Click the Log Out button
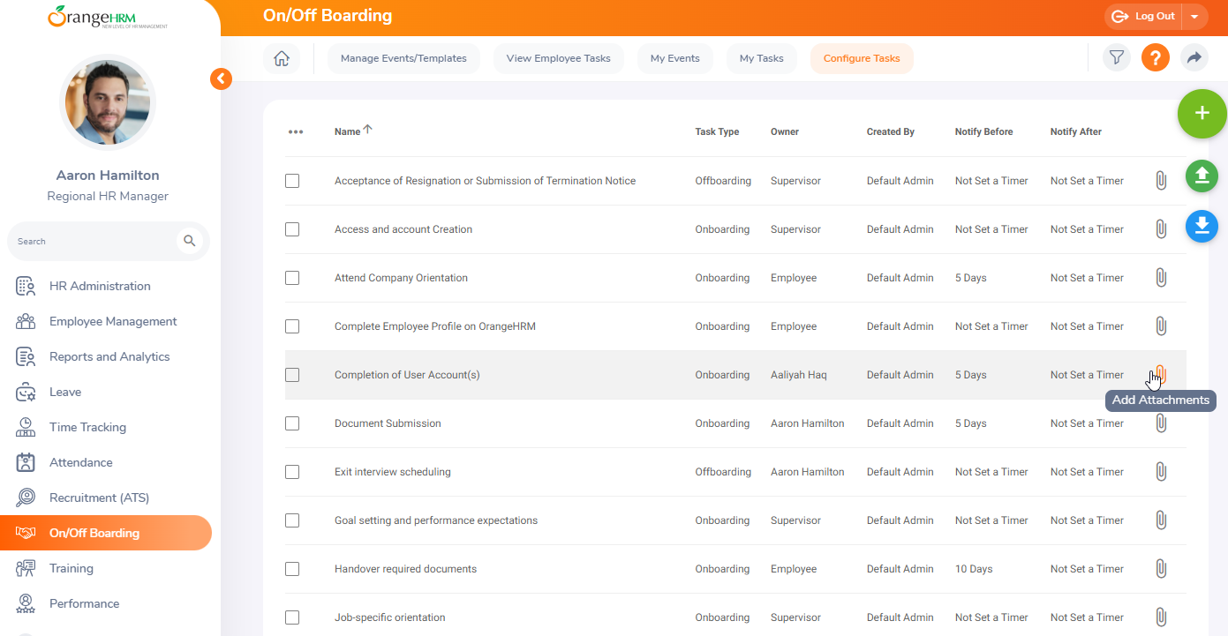 point(1144,16)
